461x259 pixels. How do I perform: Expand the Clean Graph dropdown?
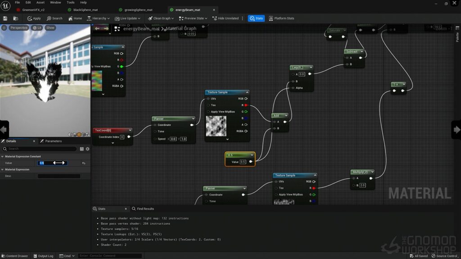pyautogui.click(x=161, y=18)
